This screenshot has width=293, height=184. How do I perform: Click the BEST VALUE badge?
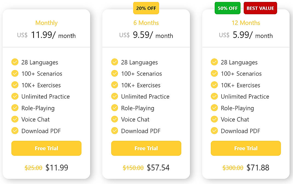point(260,8)
